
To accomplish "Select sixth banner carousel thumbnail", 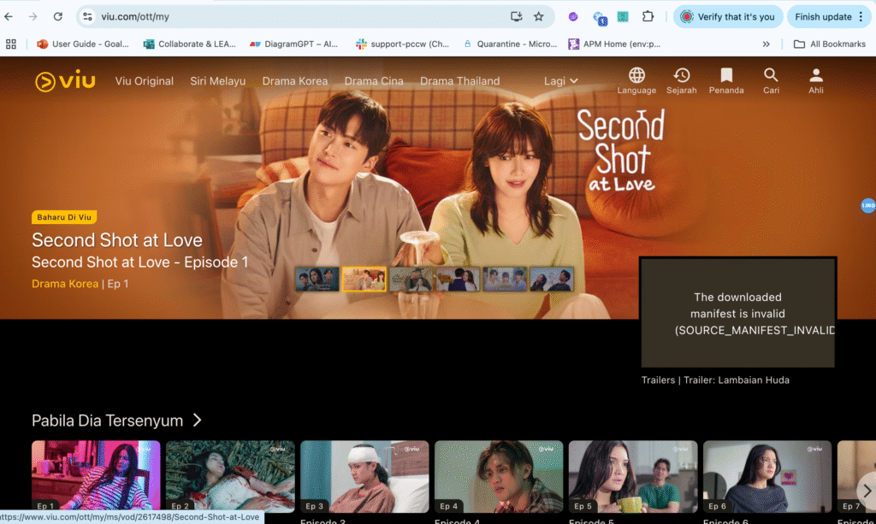I will tap(552, 279).
